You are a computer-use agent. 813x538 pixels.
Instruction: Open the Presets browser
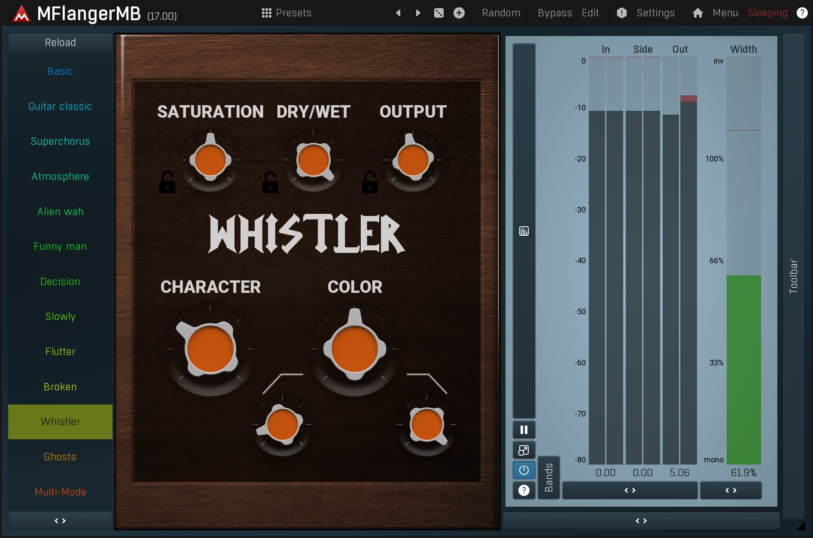[x=286, y=13]
